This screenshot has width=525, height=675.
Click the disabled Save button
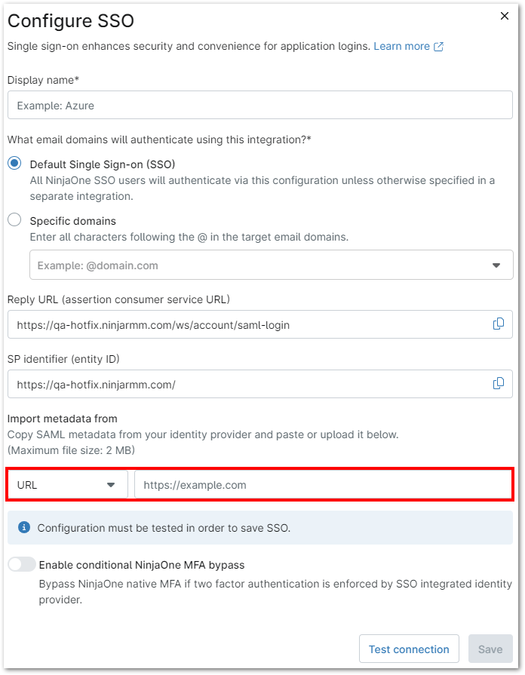click(490, 649)
